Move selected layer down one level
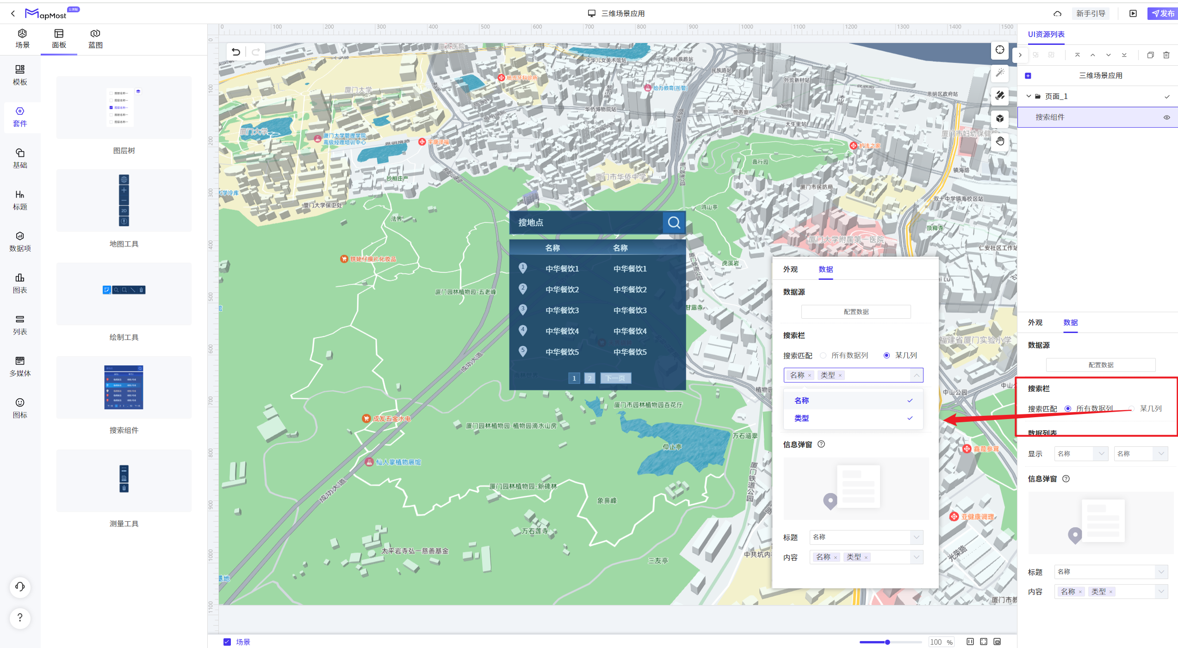1178x648 pixels. (x=1109, y=55)
